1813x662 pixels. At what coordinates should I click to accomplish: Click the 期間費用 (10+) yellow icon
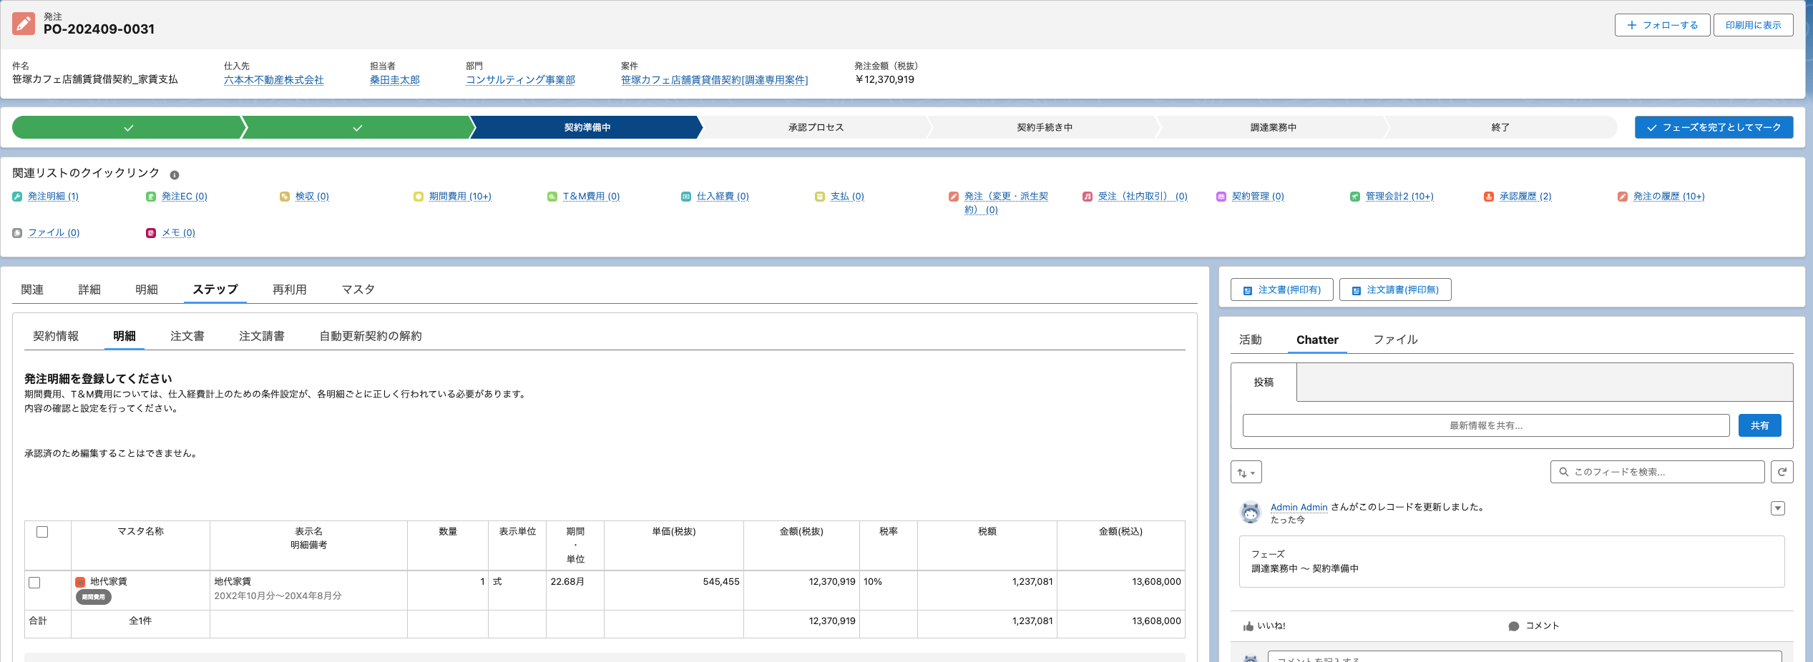pos(419,197)
